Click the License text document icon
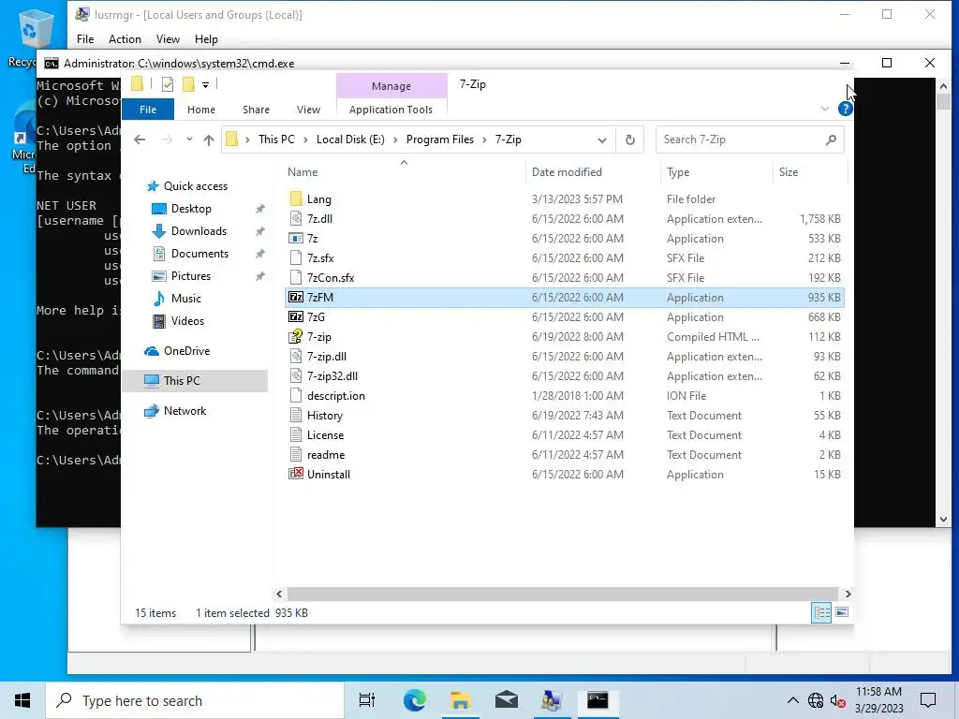Image resolution: width=959 pixels, height=719 pixels. coord(296,435)
